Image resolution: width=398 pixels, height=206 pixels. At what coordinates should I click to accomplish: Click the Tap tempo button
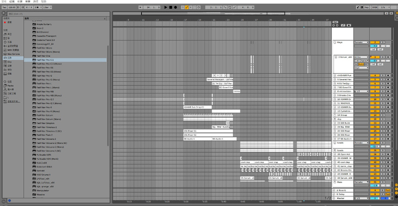pos(4,7)
